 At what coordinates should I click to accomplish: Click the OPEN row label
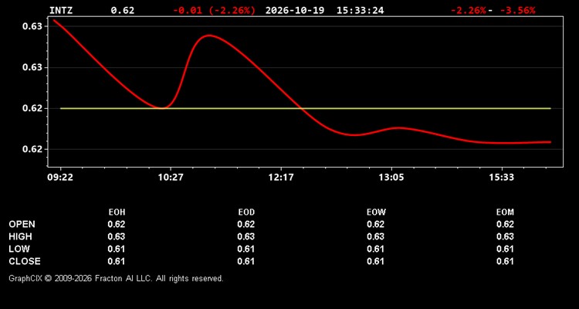(x=22, y=224)
